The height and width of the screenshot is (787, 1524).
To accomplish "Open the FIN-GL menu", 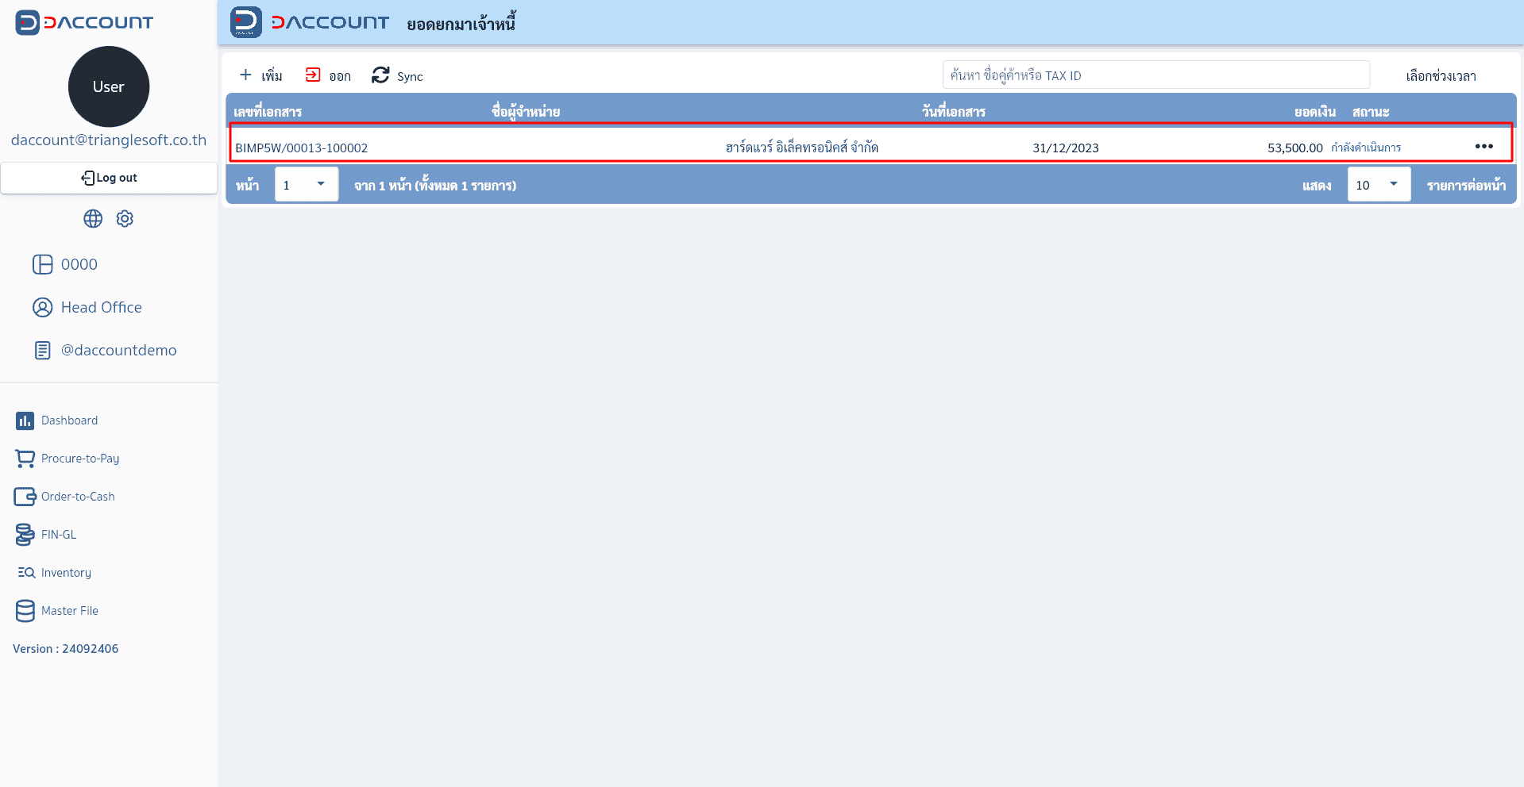I will click(x=59, y=535).
